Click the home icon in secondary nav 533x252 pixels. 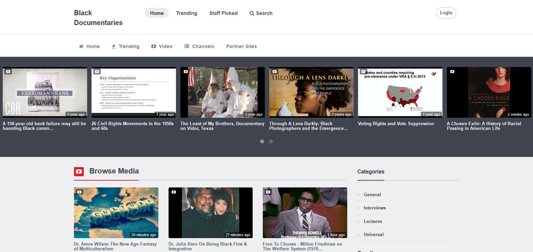(x=81, y=46)
